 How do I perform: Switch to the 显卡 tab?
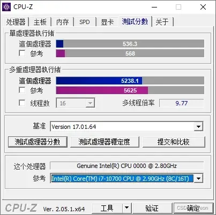click(107, 22)
